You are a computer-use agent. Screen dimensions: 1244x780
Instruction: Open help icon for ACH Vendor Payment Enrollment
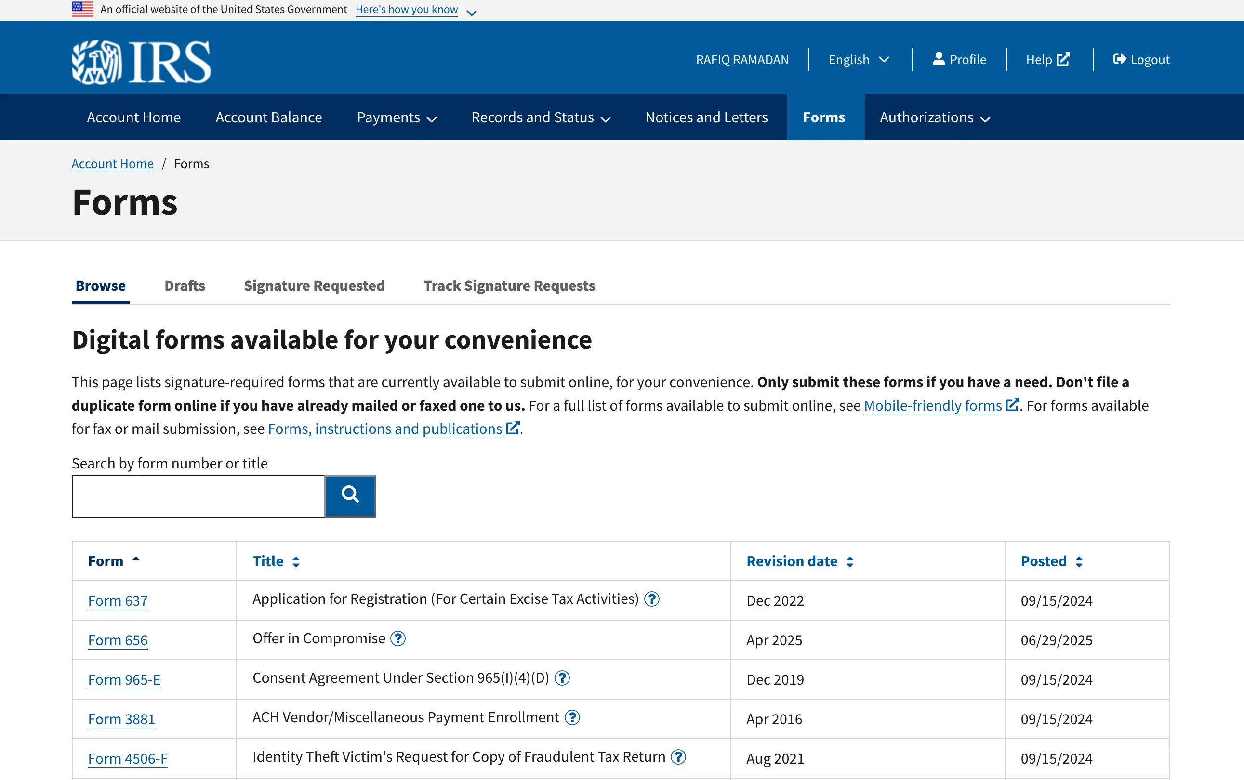[573, 716]
